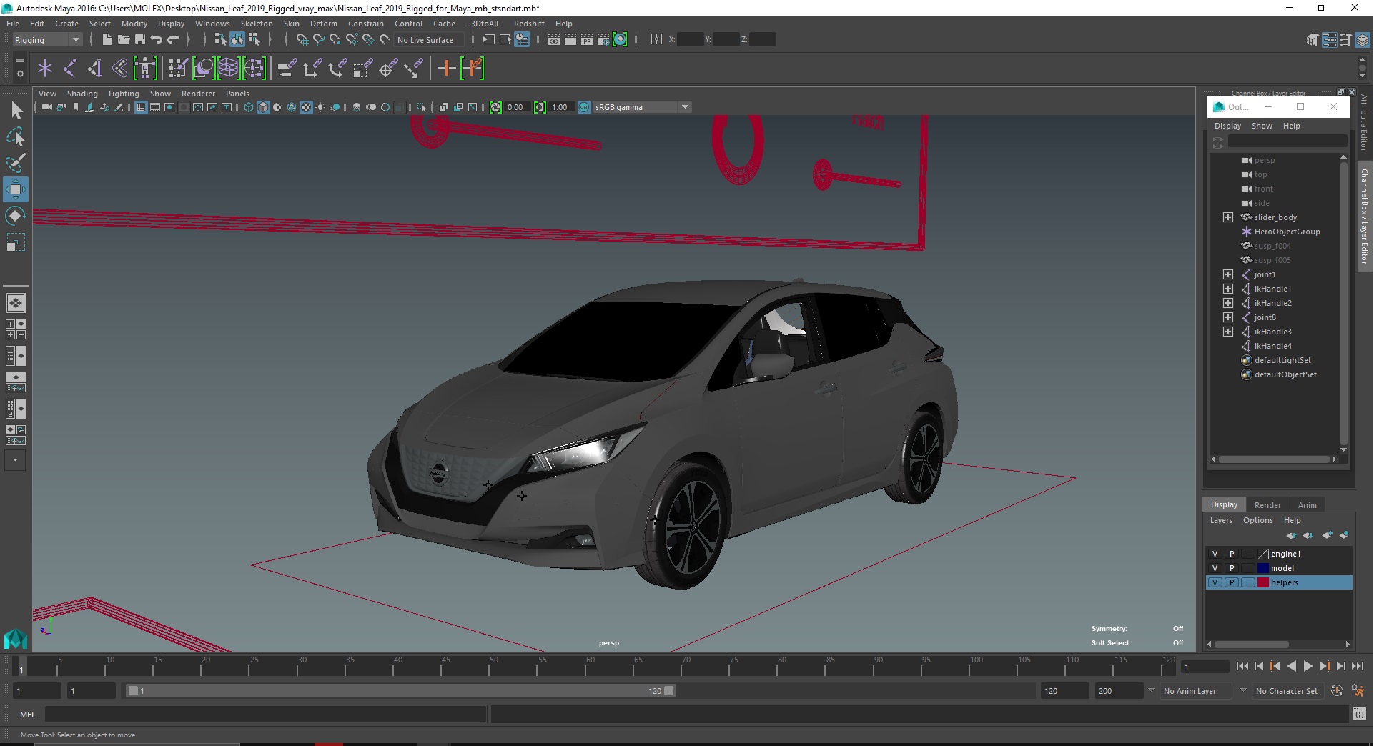Click the four-view layout icon
The height and width of the screenshot is (746, 1374).
(16, 329)
